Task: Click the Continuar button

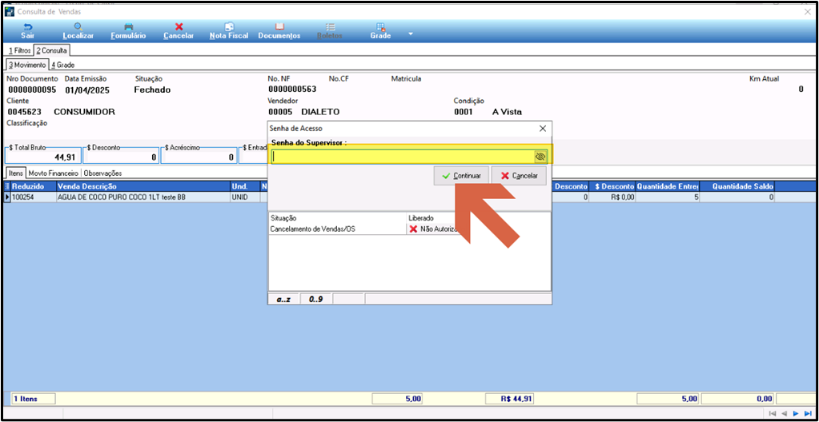Action: (x=461, y=176)
